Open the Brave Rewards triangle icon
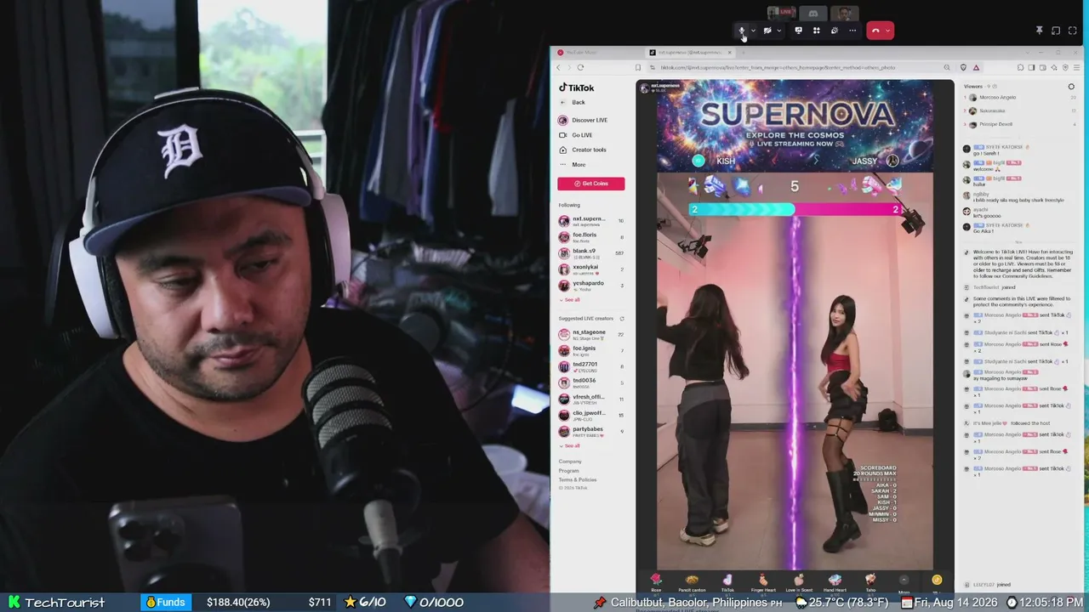Image resolution: width=1089 pixels, height=612 pixels. pos(976,67)
